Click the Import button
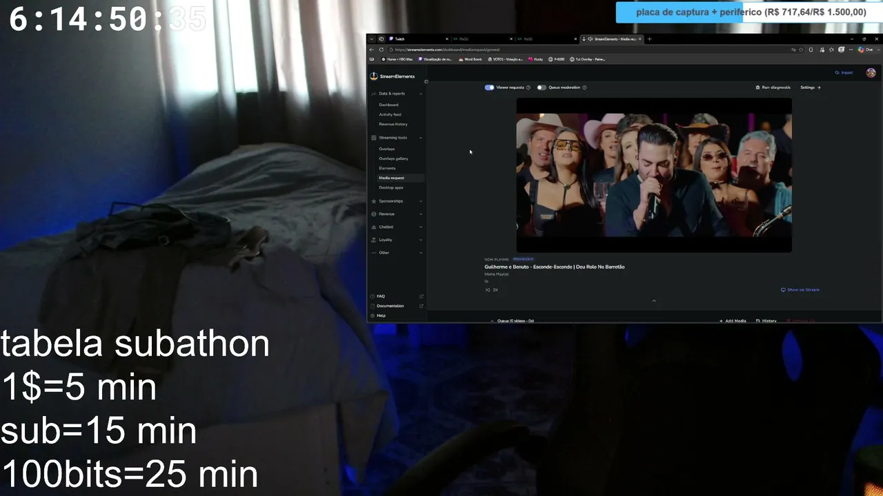The image size is (883, 496). coord(844,72)
